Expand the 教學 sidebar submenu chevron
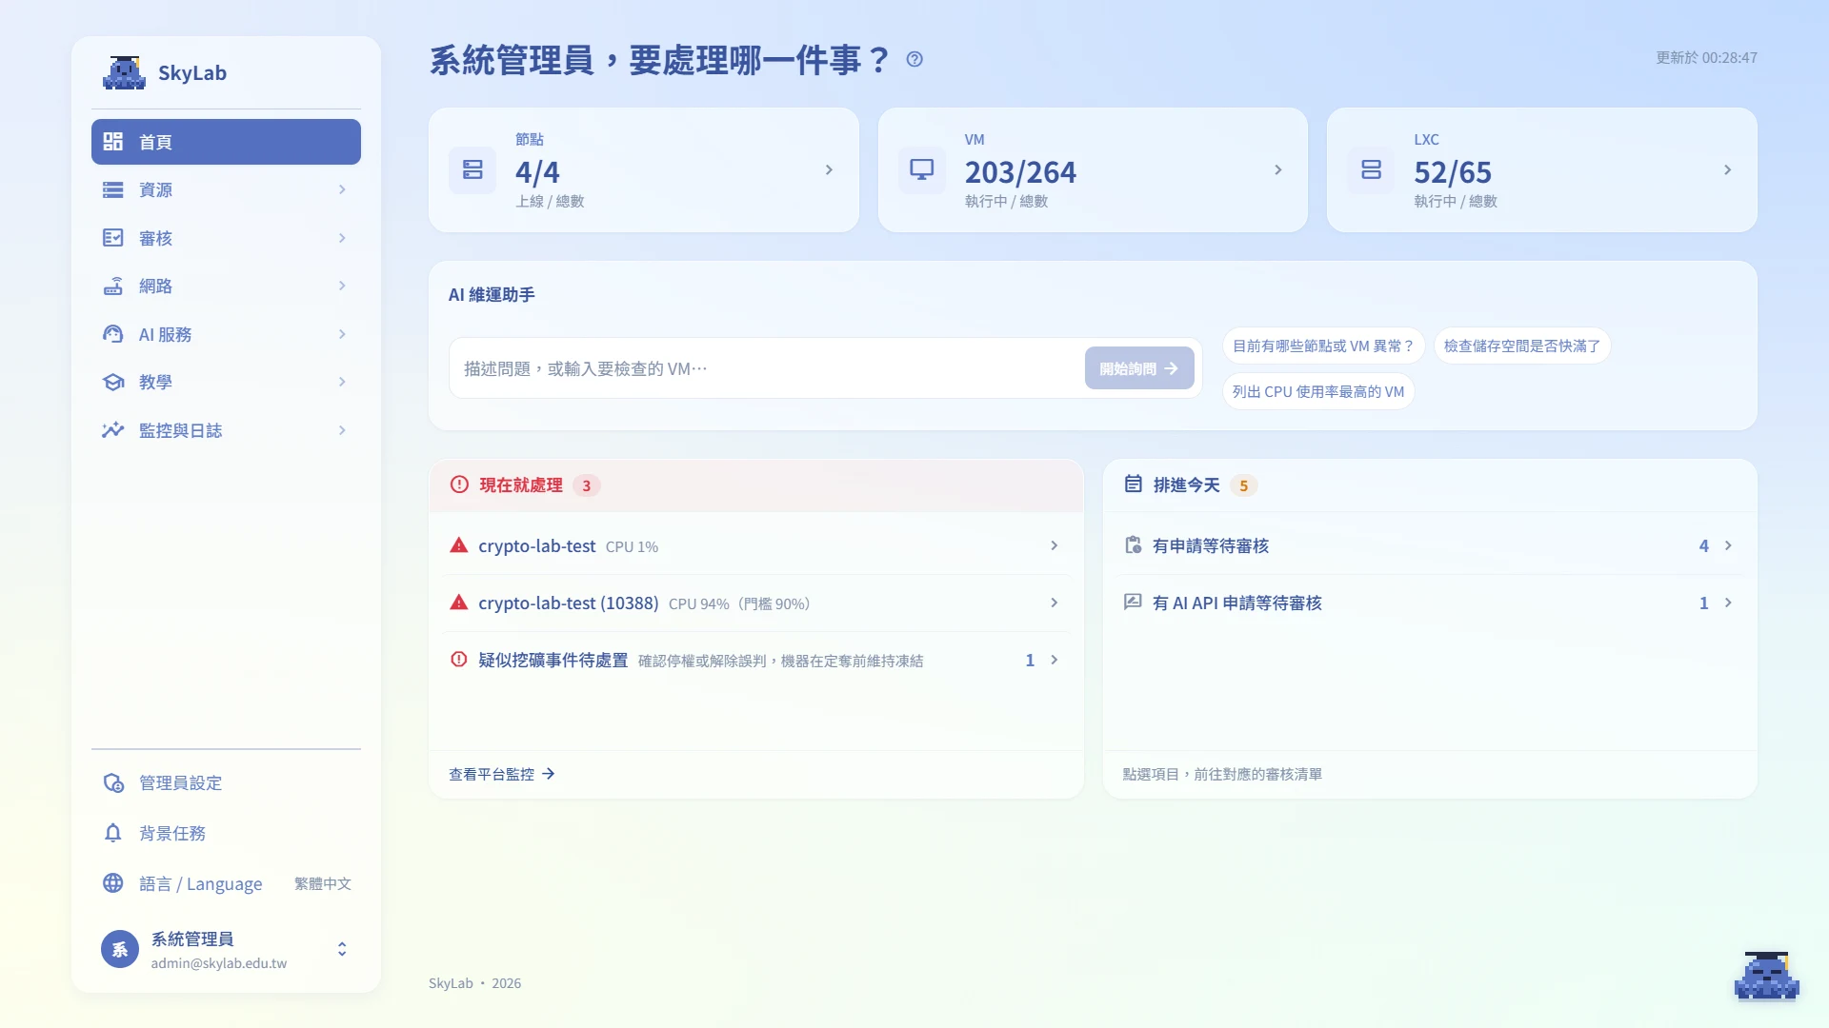The height and width of the screenshot is (1028, 1829). pyautogui.click(x=342, y=382)
